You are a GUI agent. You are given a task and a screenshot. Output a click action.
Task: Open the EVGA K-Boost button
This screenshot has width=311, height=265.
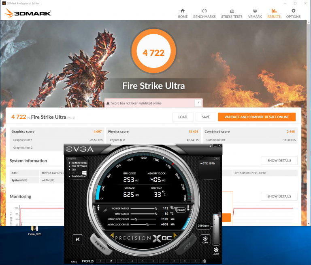point(77,240)
